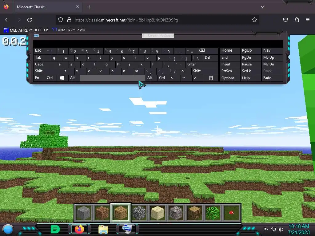Viewport: 315px width, 236px height.
Task: Select the wooden planks block in hotbar
Action: coord(121,213)
